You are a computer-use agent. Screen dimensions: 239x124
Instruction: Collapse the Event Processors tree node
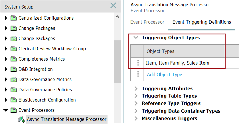coord(6,110)
